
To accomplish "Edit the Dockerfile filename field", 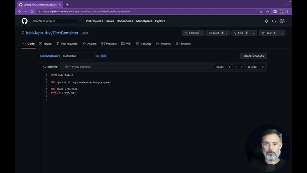I will (x=78, y=56).
